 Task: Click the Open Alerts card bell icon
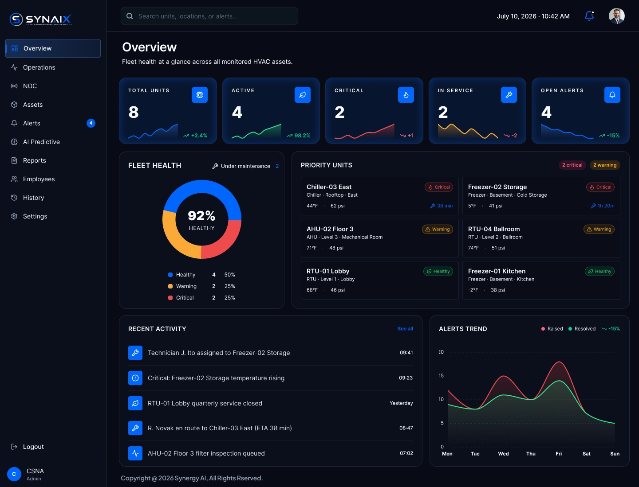pyautogui.click(x=612, y=95)
